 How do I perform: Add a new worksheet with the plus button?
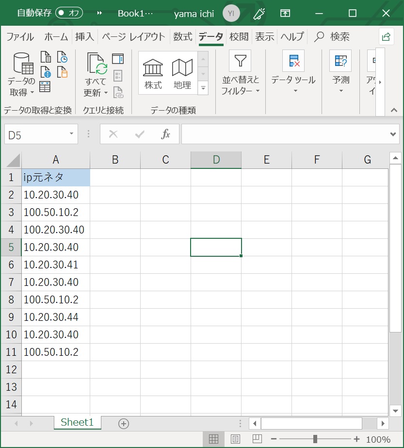pos(123,423)
